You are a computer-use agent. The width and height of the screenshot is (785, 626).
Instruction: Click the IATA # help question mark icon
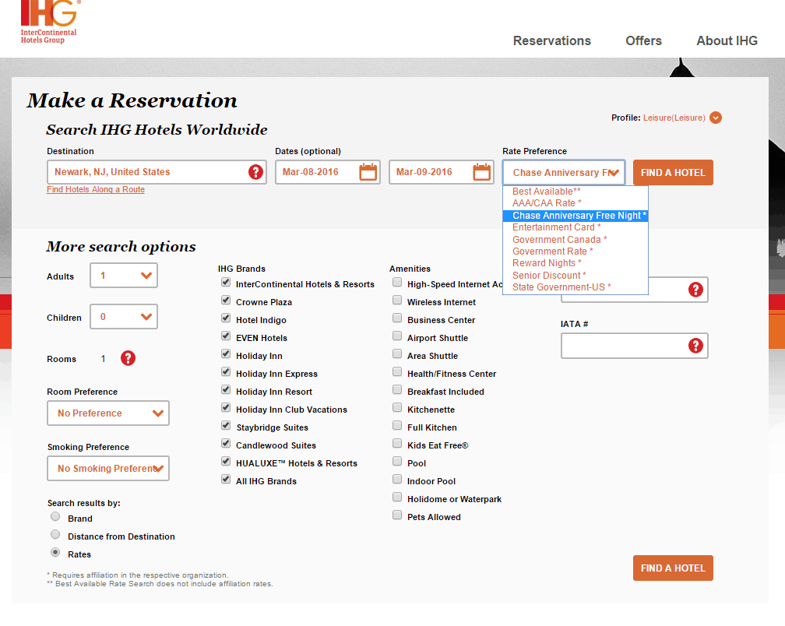pos(695,346)
